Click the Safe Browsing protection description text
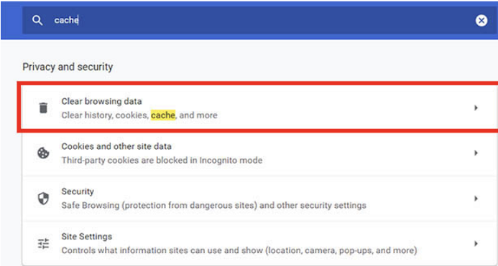The height and width of the screenshot is (266, 498). [213, 206]
